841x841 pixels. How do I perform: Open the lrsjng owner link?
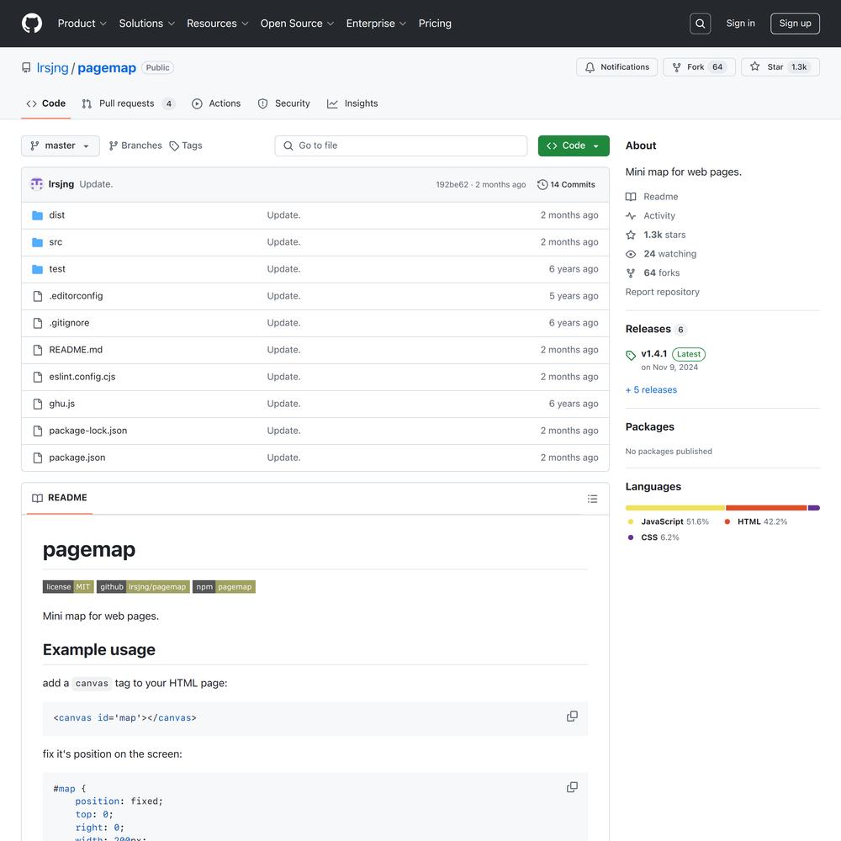(52, 68)
